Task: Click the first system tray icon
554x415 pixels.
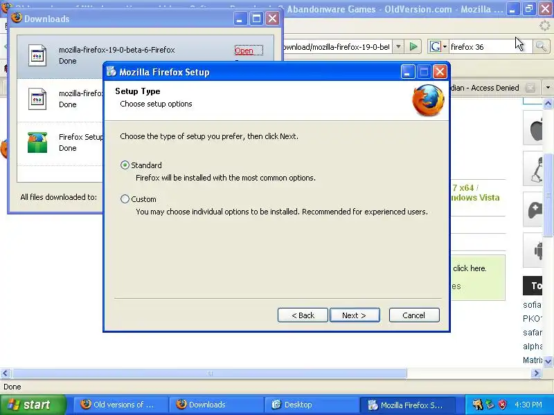Action: [x=478, y=405]
